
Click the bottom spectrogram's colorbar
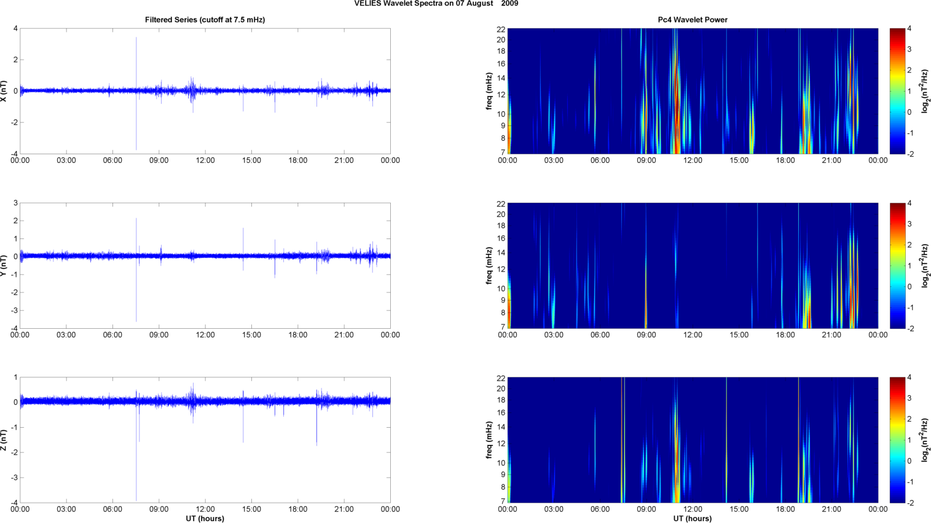(x=897, y=440)
